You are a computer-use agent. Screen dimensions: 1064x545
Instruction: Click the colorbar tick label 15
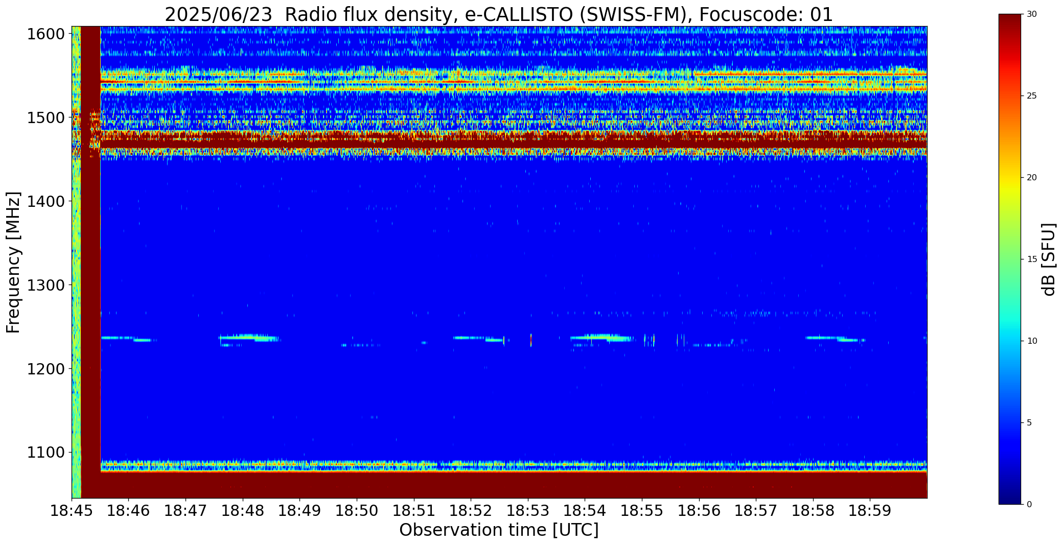click(x=1032, y=259)
